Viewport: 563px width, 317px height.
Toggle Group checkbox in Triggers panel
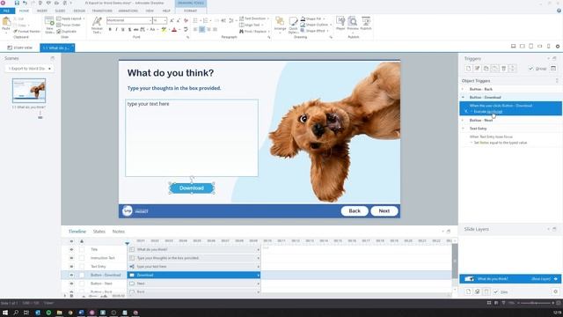530,69
